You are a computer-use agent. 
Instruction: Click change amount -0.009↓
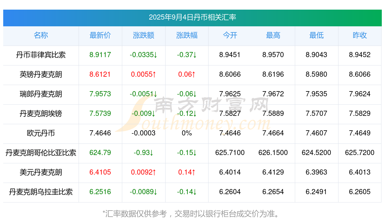click(x=144, y=114)
